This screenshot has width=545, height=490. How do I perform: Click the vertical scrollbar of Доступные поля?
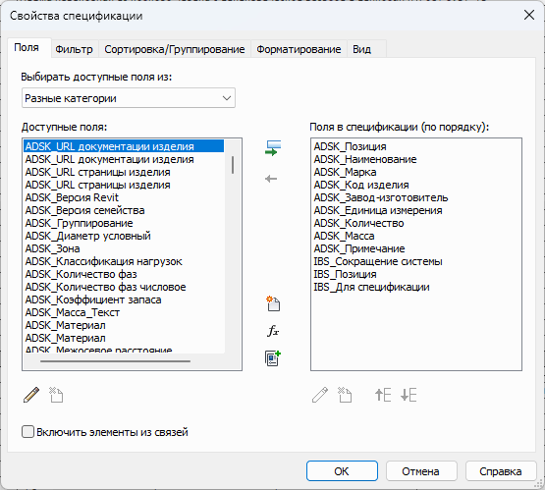tap(233, 165)
